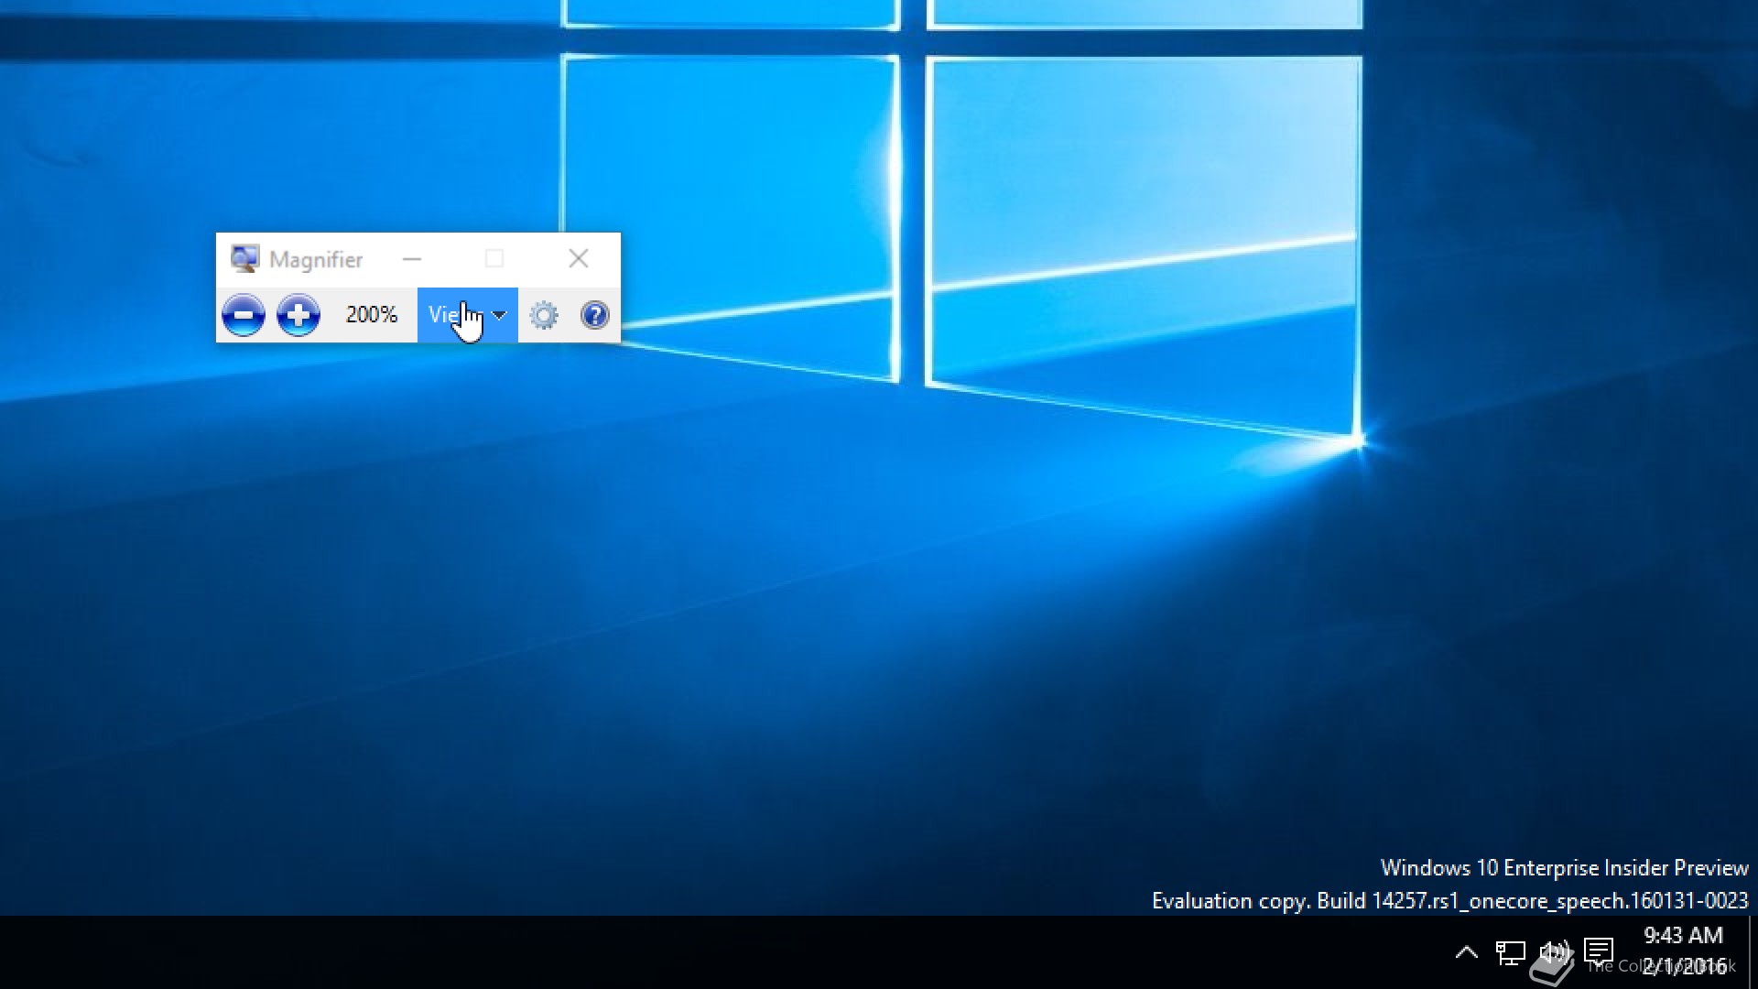Zoom in with the plus button
Image resolution: width=1758 pixels, height=989 pixels.
pos(298,315)
